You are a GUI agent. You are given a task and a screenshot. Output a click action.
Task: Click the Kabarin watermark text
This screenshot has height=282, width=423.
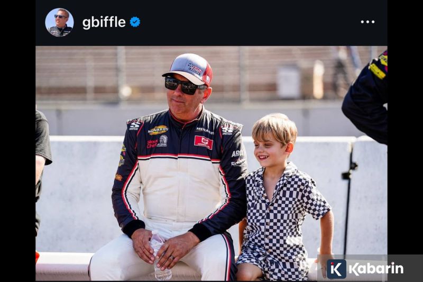[376, 269]
